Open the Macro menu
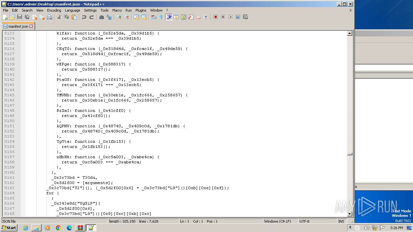The width and height of the screenshot is (413, 232). coord(117,10)
